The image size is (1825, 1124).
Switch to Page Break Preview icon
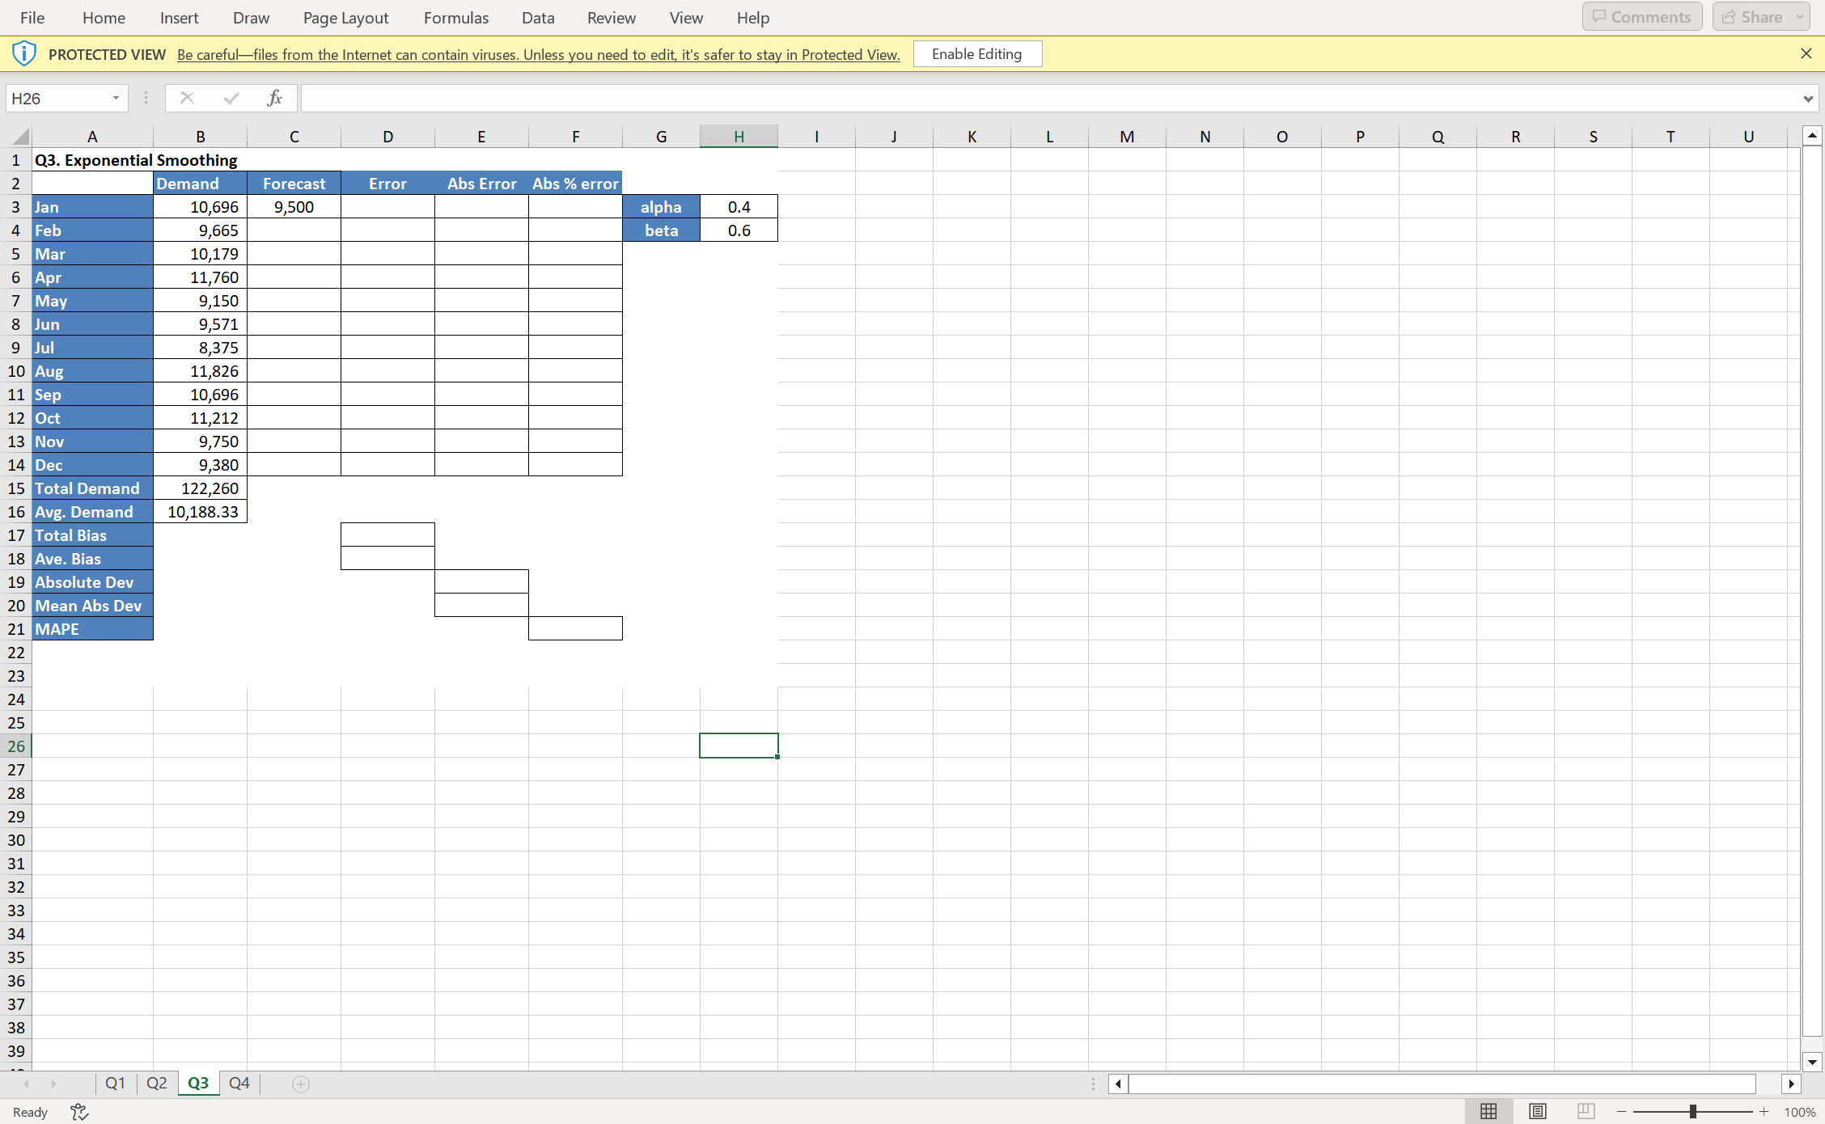click(1586, 1111)
